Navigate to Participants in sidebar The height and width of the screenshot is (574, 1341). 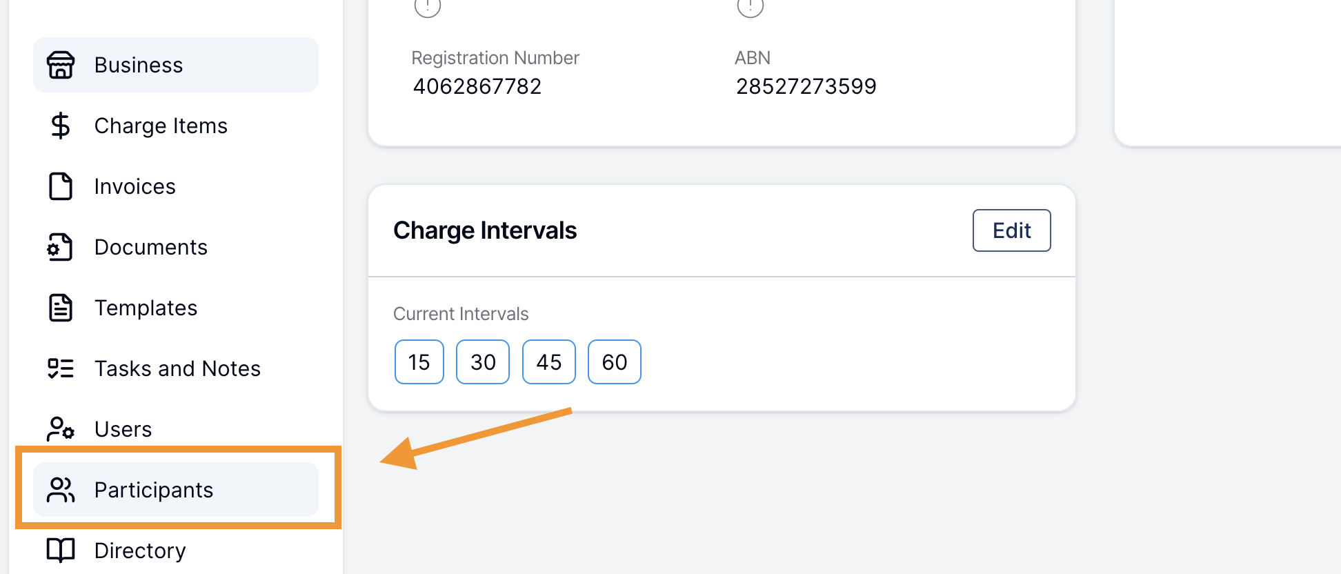176,490
